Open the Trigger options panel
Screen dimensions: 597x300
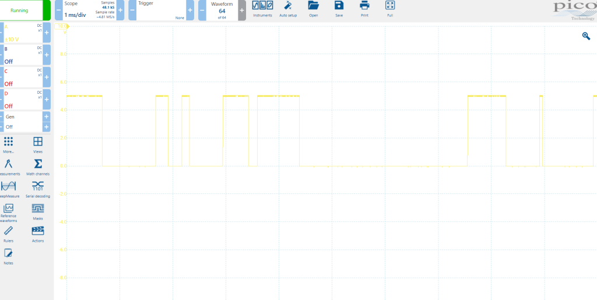160,10
